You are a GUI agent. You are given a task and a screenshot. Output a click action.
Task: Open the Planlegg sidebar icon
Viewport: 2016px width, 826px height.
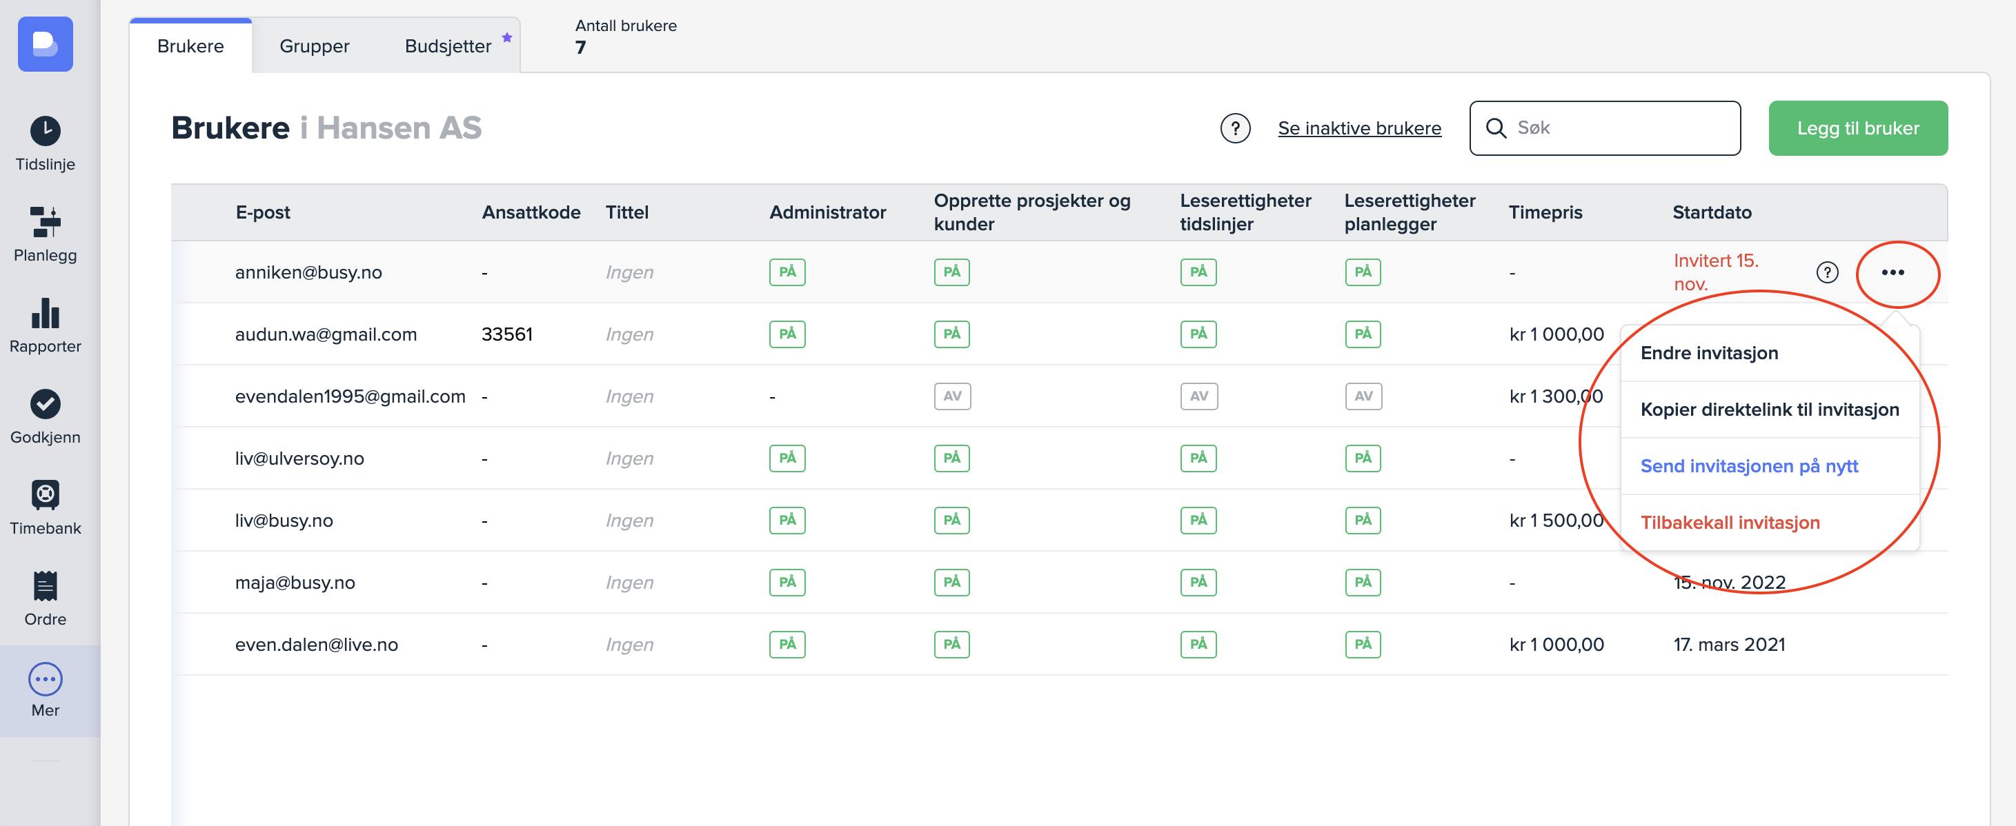click(46, 222)
